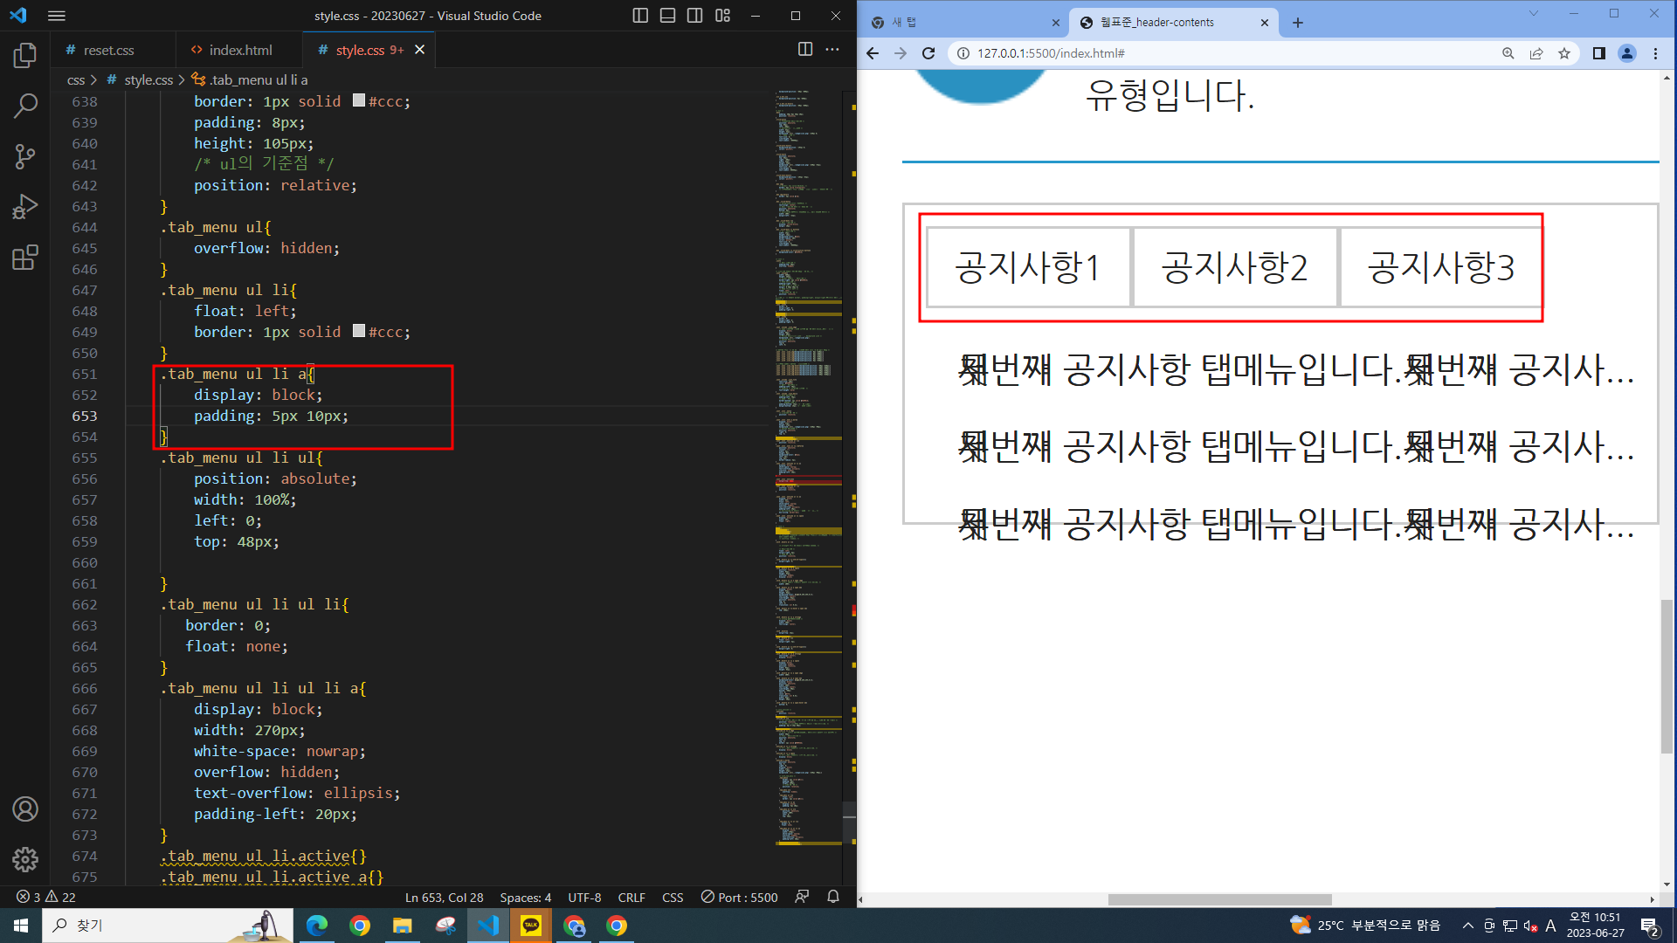The height and width of the screenshot is (943, 1677).
Task: Click the #ccc color swatch on line 638
Action: (359, 101)
